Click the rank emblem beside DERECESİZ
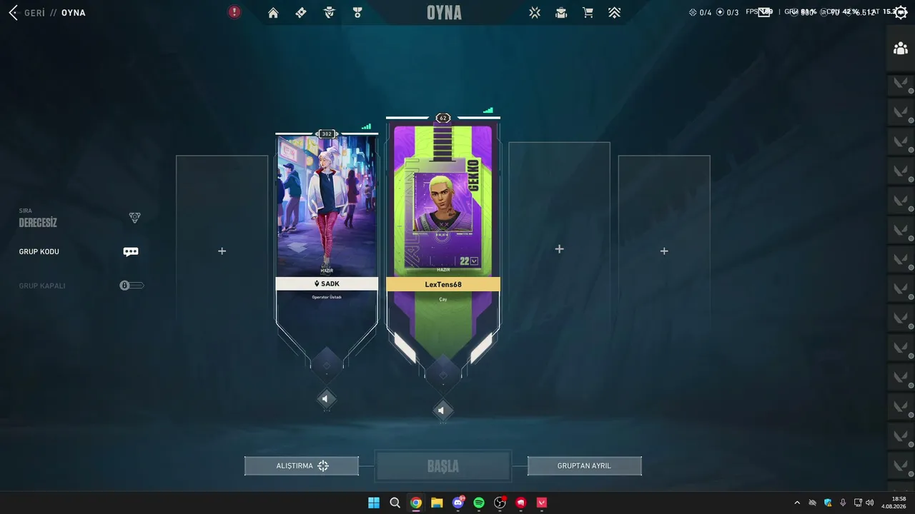The width and height of the screenshot is (915, 514). pyautogui.click(x=134, y=218)
